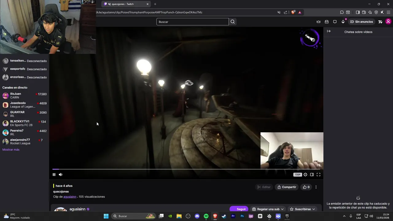
Task: Seek on the clip progress bar
Action: (186, 169)
